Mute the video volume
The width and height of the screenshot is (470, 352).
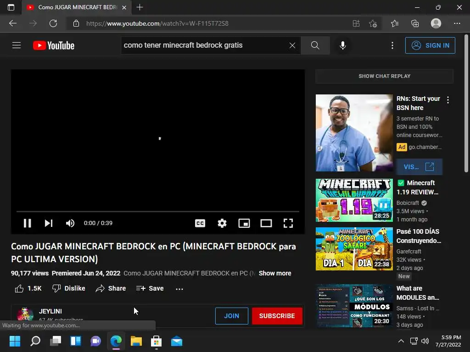(70, 223)
